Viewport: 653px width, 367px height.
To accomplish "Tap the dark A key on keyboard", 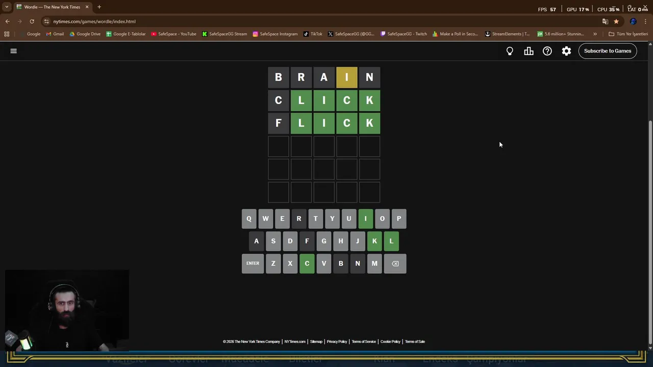I will [x=257, y=241].
